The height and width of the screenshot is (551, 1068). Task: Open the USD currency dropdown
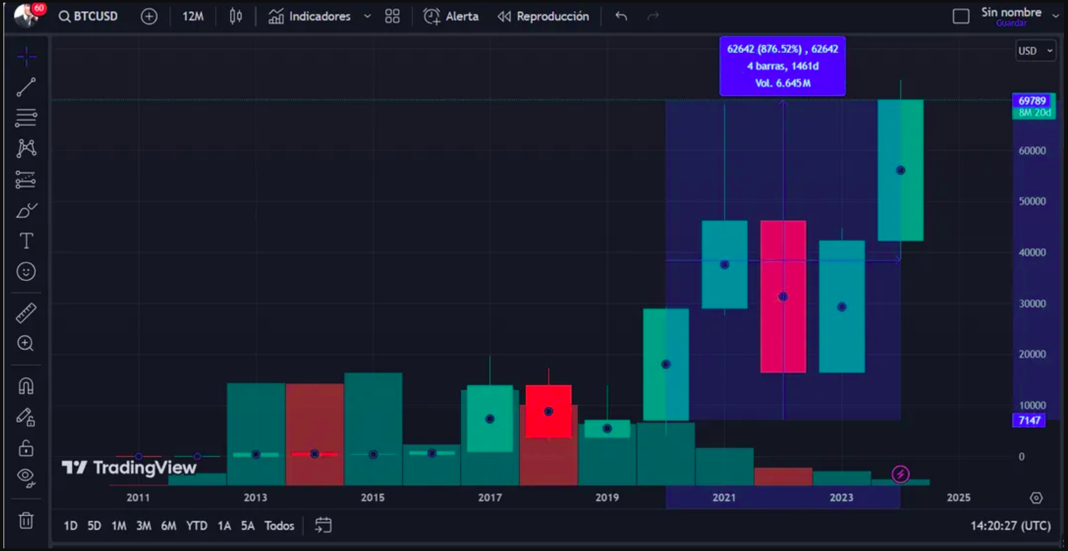[x=1035, y=51]
